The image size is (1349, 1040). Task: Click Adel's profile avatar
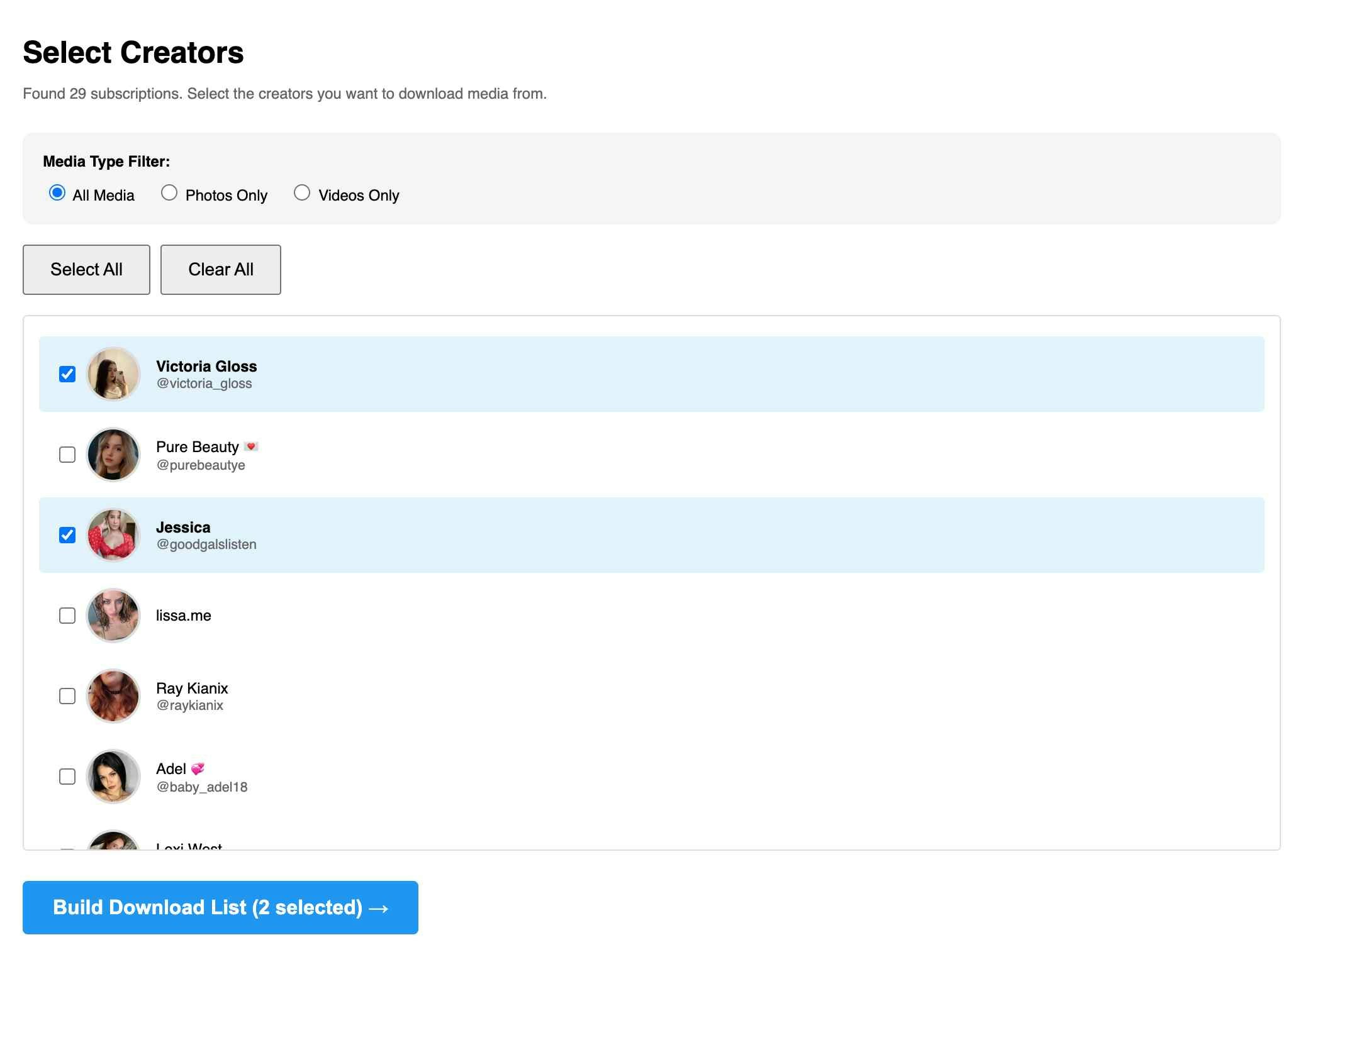(x=114, y=777)
